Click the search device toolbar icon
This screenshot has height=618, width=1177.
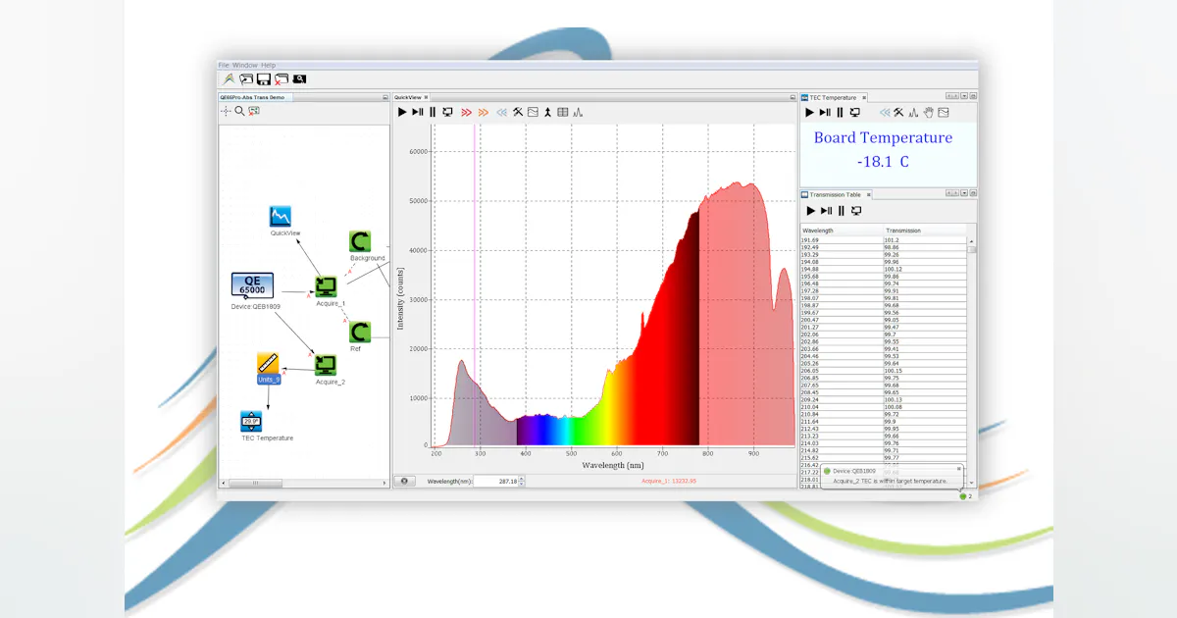[299, 79]
